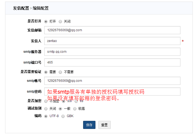Select tls encryption radio button
This screenshot has width=196, height=137.
point(76,101)
